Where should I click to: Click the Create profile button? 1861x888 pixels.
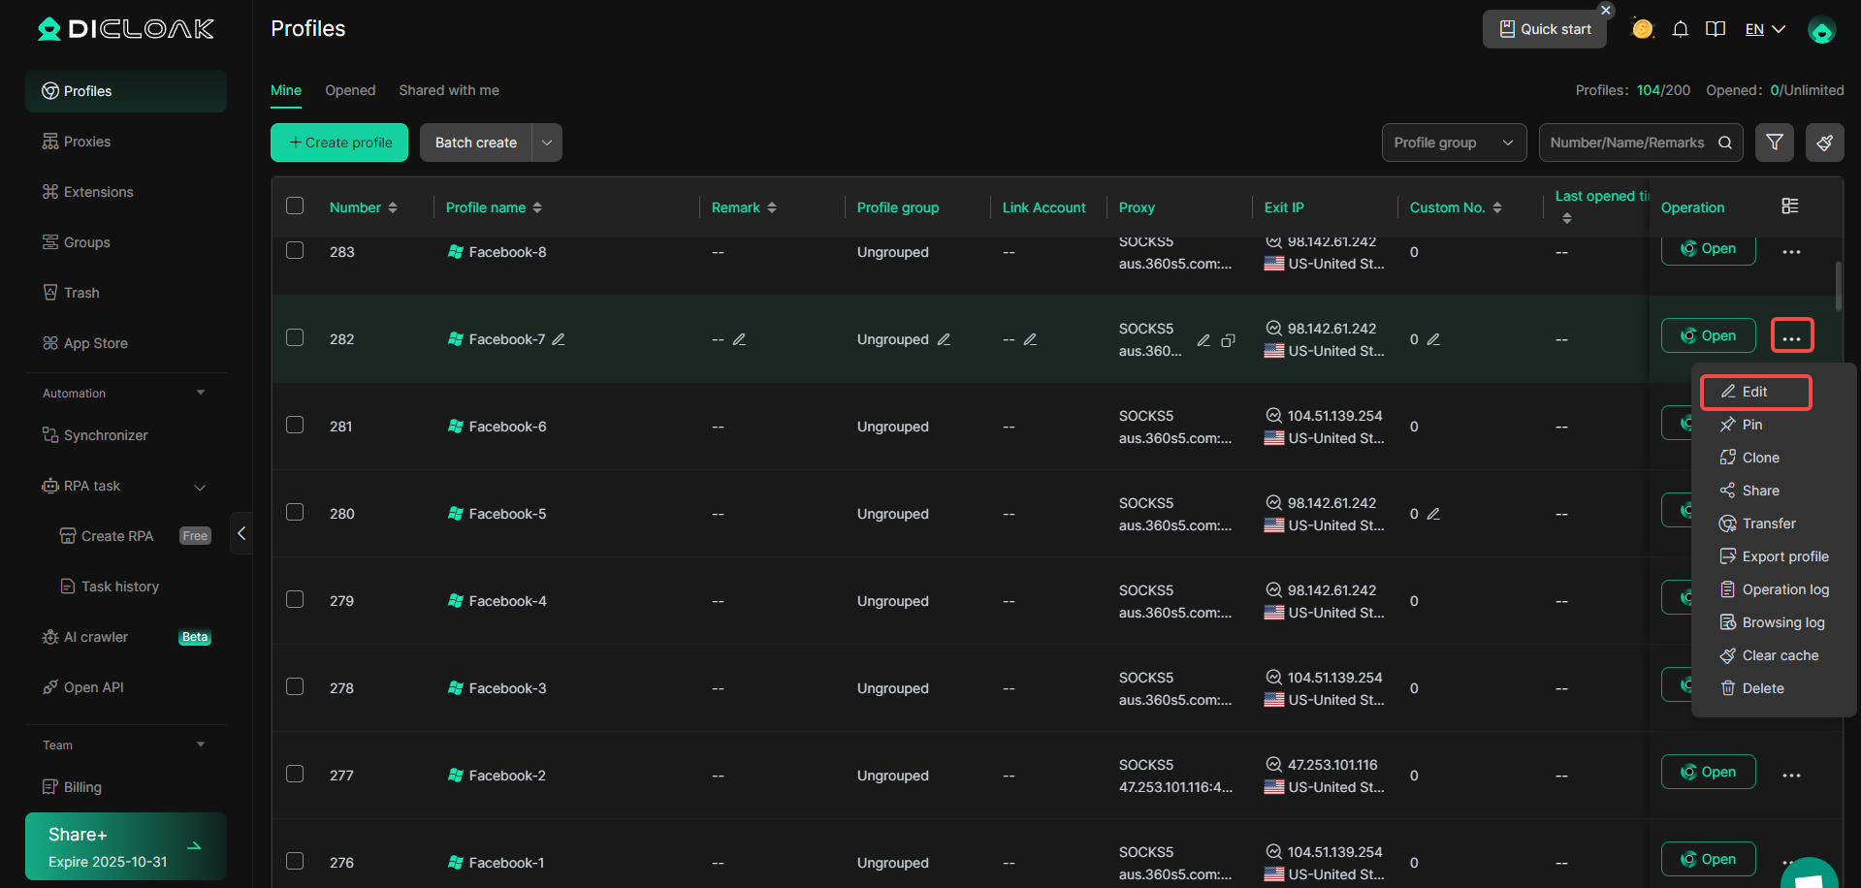[338, 143]
